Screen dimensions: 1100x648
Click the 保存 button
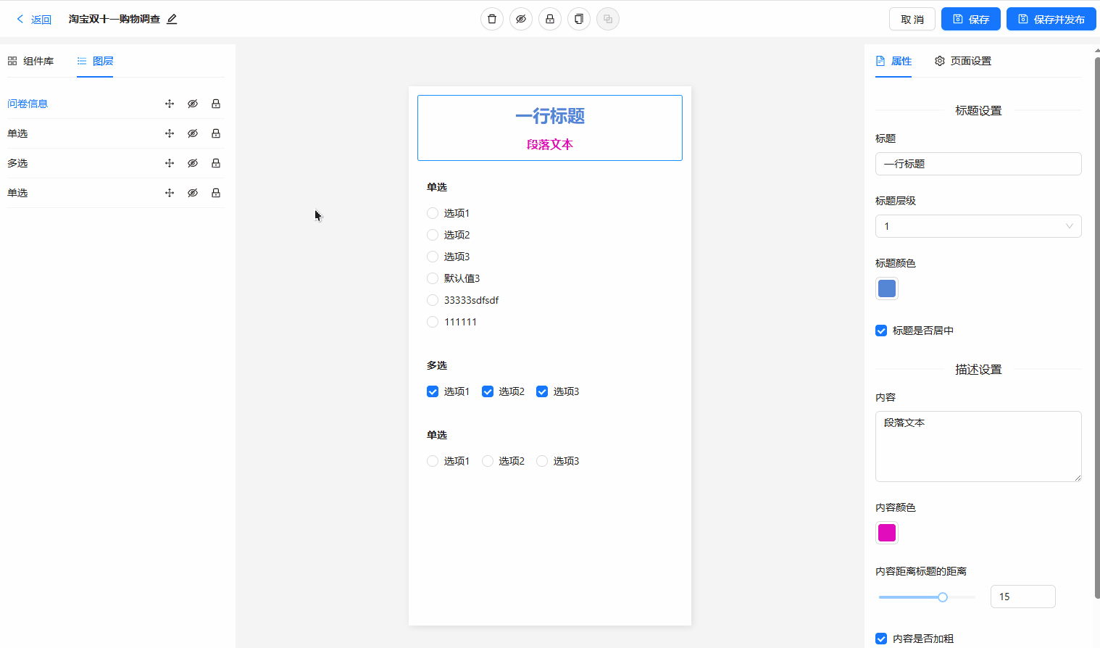tap(971, 19)
